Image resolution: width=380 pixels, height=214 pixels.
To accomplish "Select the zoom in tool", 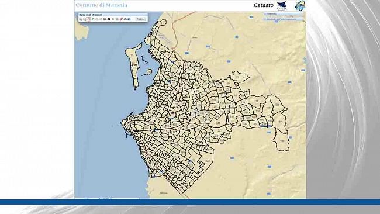I will 81,19.
